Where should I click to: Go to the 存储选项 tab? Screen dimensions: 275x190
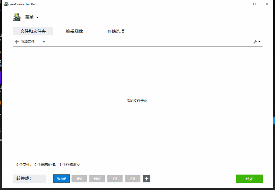coord(116,31)
